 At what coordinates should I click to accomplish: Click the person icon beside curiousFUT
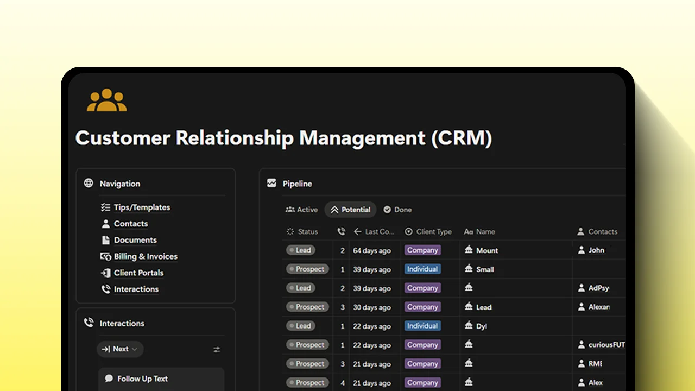(582, 345)
